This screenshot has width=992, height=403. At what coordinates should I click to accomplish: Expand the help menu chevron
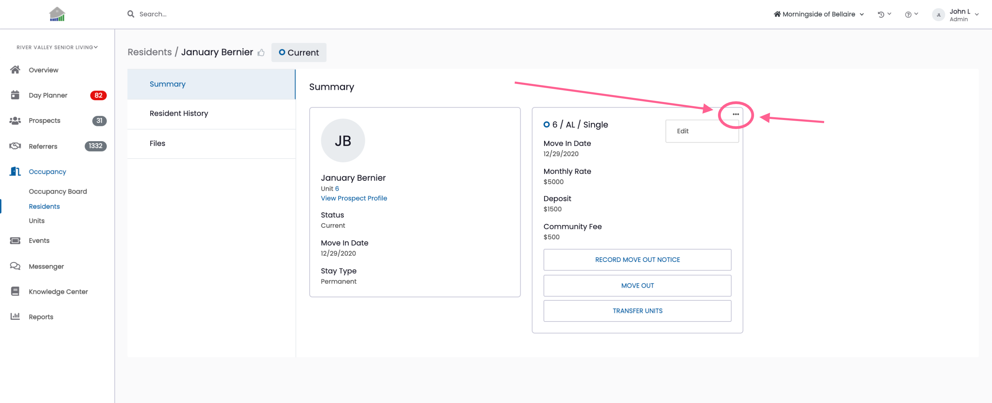click(916, 14)
